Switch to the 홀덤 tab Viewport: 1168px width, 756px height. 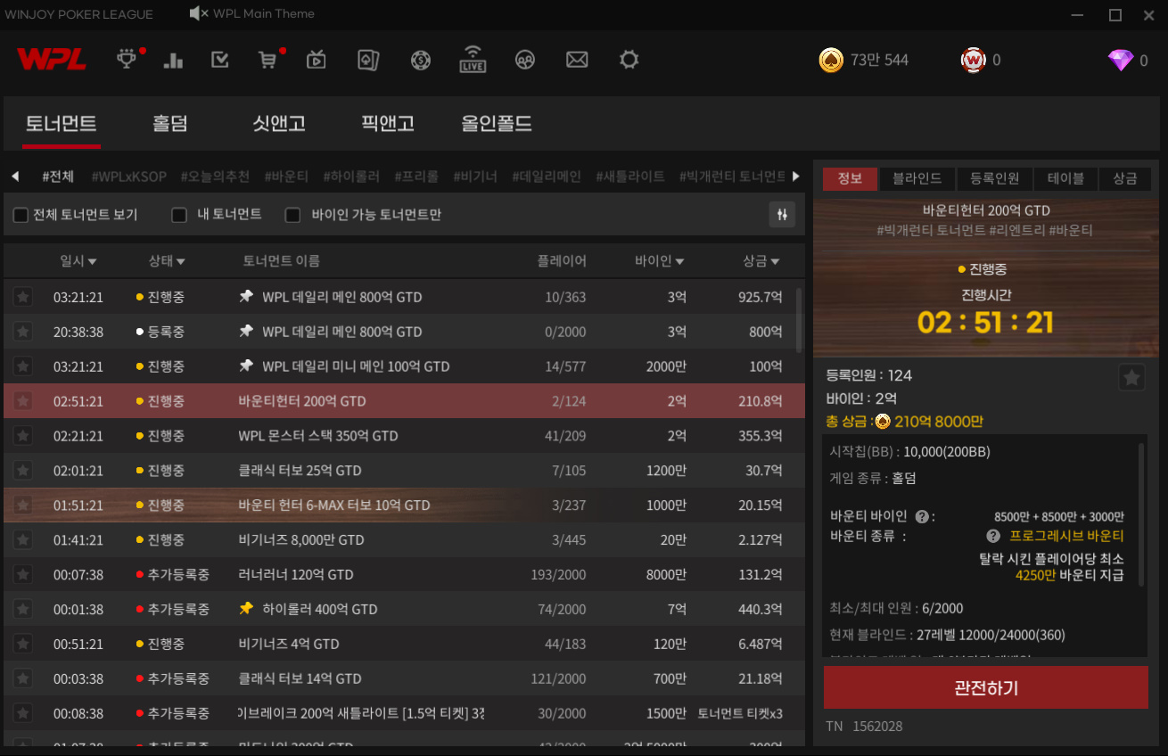(169, 124)
